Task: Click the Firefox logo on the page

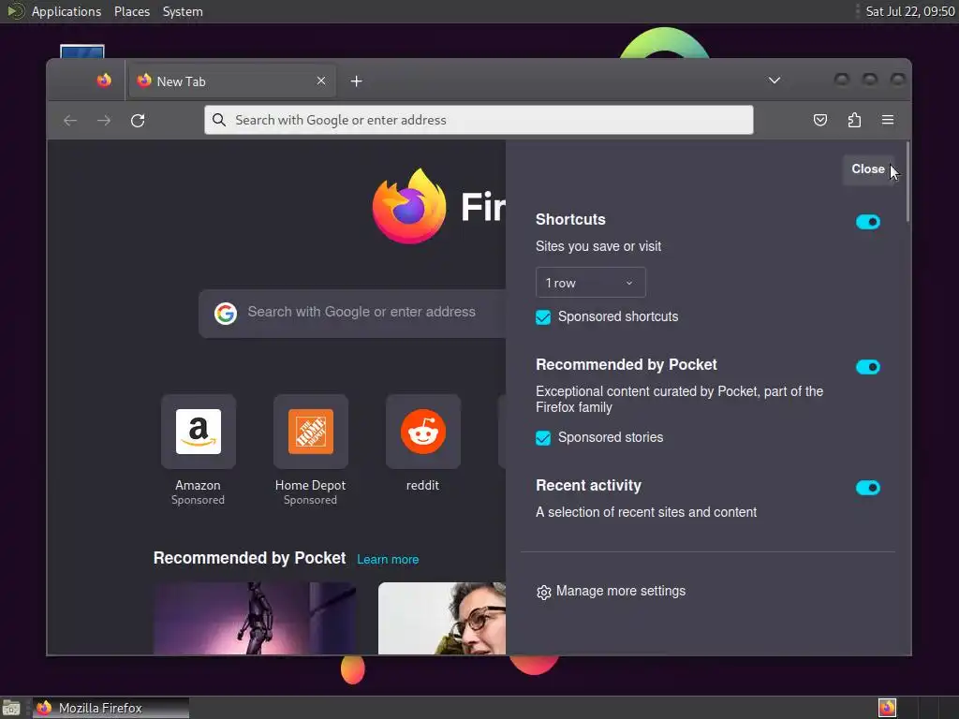Action: point(409,206)
